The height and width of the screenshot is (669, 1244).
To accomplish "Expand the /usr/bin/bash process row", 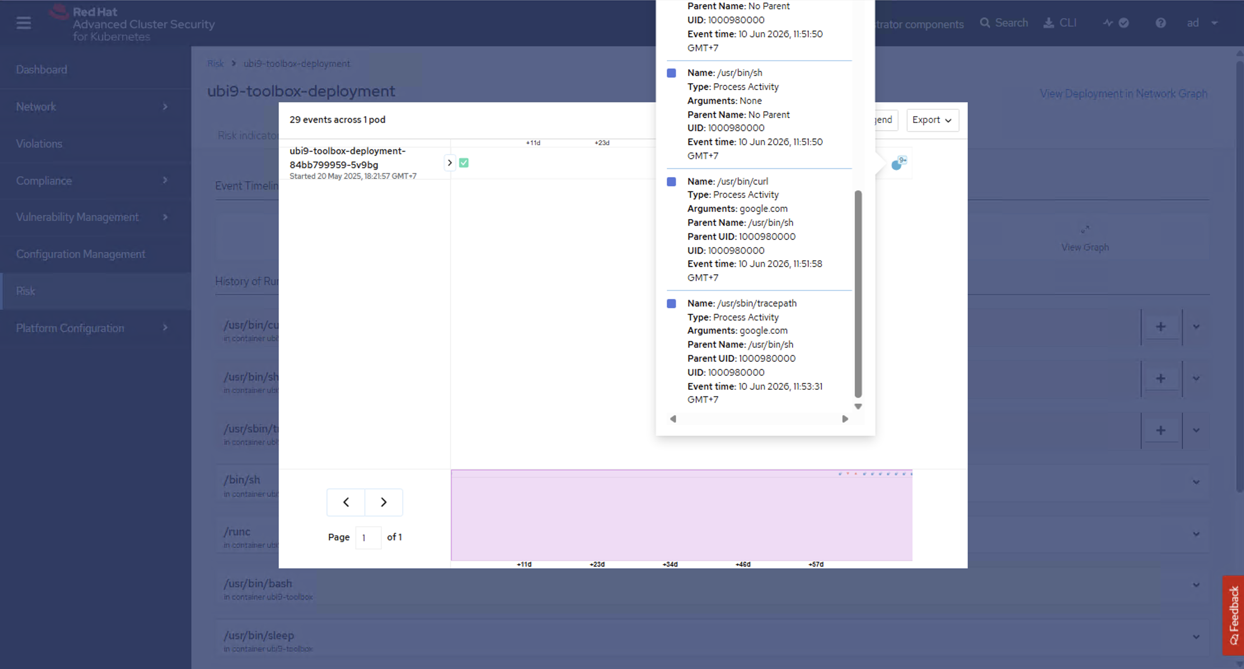I will point(1196,585).
